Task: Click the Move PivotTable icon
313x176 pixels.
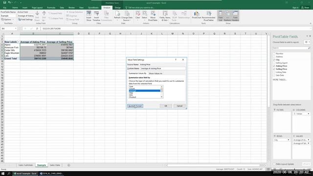Action: (x=153, y=13)
